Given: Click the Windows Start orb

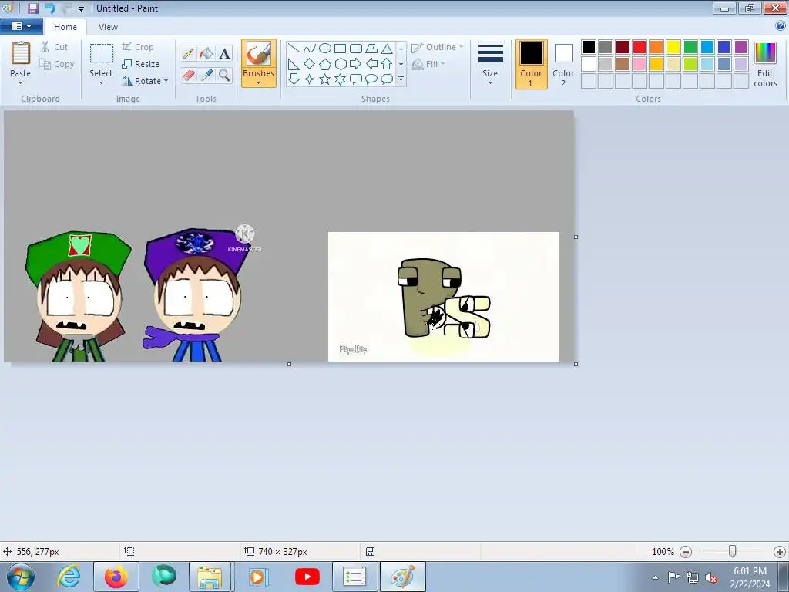Looking at the screenshot, I should (x=21, y=577).
